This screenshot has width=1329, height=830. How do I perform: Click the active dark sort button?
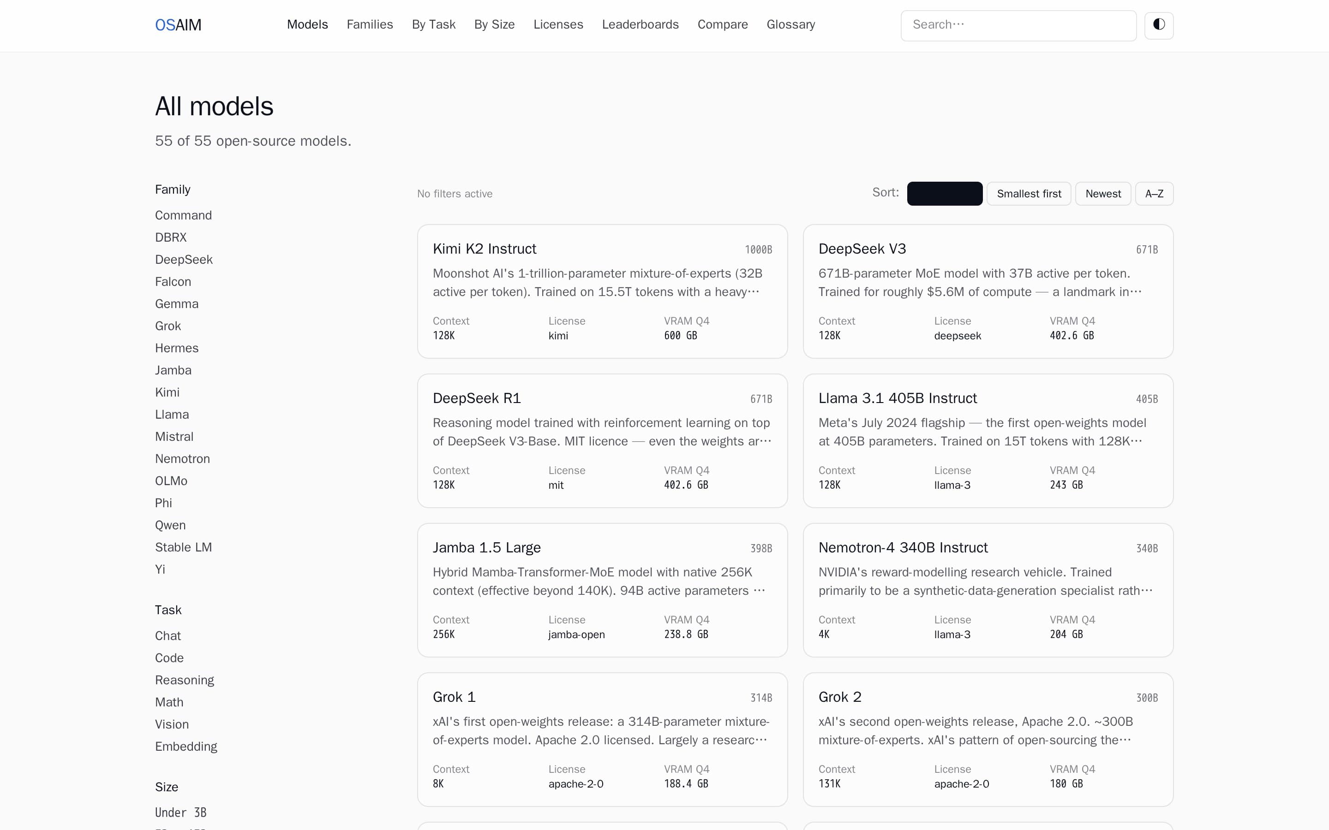(945, 194)
